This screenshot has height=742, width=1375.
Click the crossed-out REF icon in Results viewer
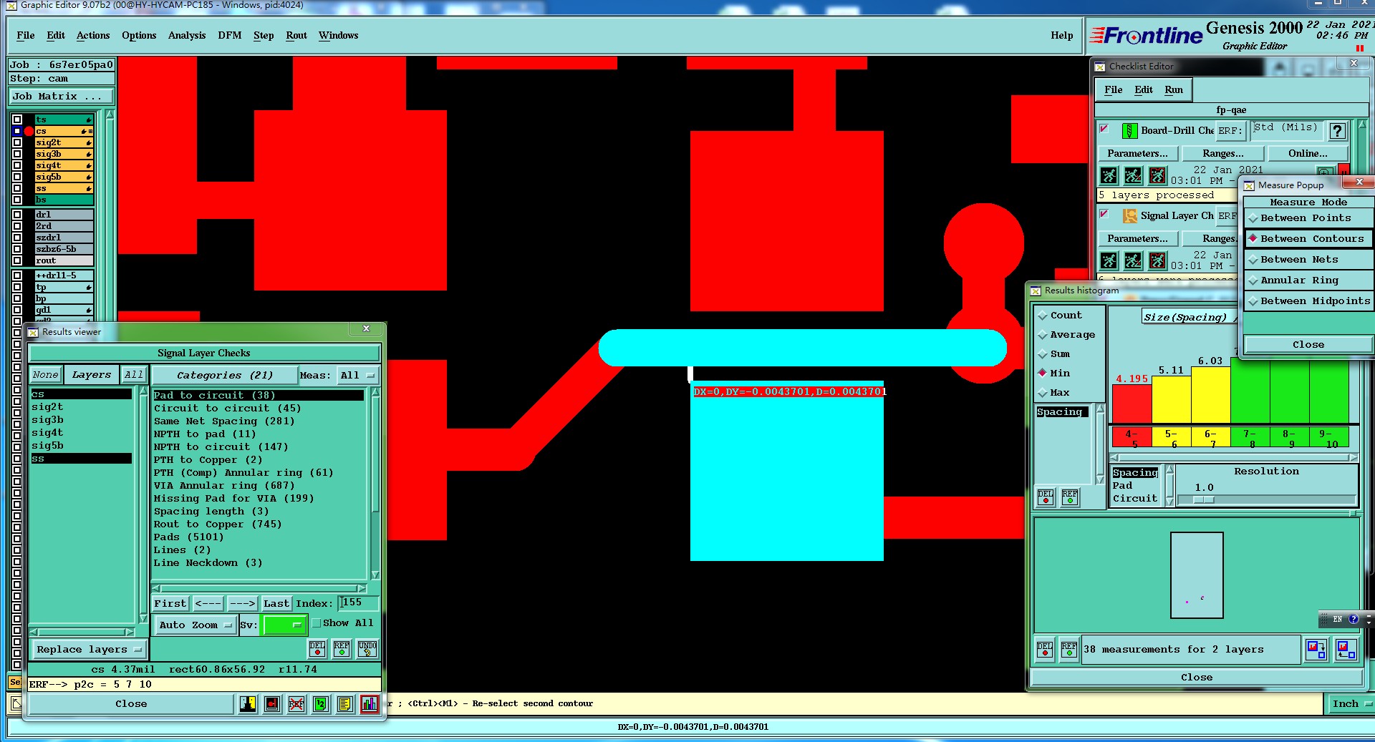296,704
